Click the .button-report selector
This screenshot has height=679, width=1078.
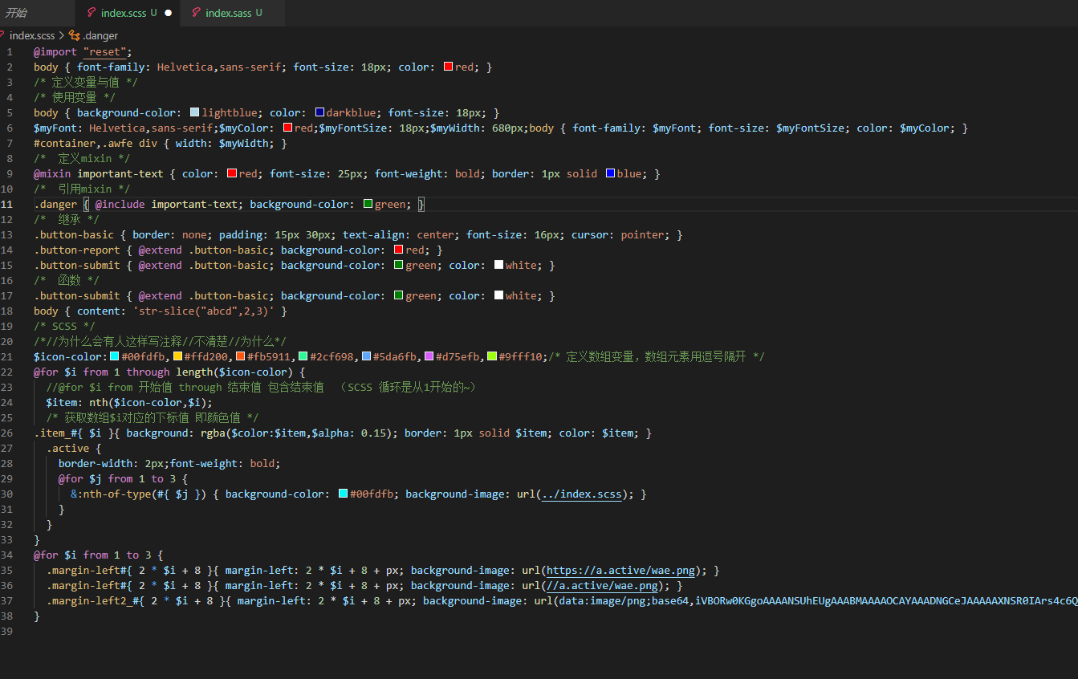[x=77, y=250]
